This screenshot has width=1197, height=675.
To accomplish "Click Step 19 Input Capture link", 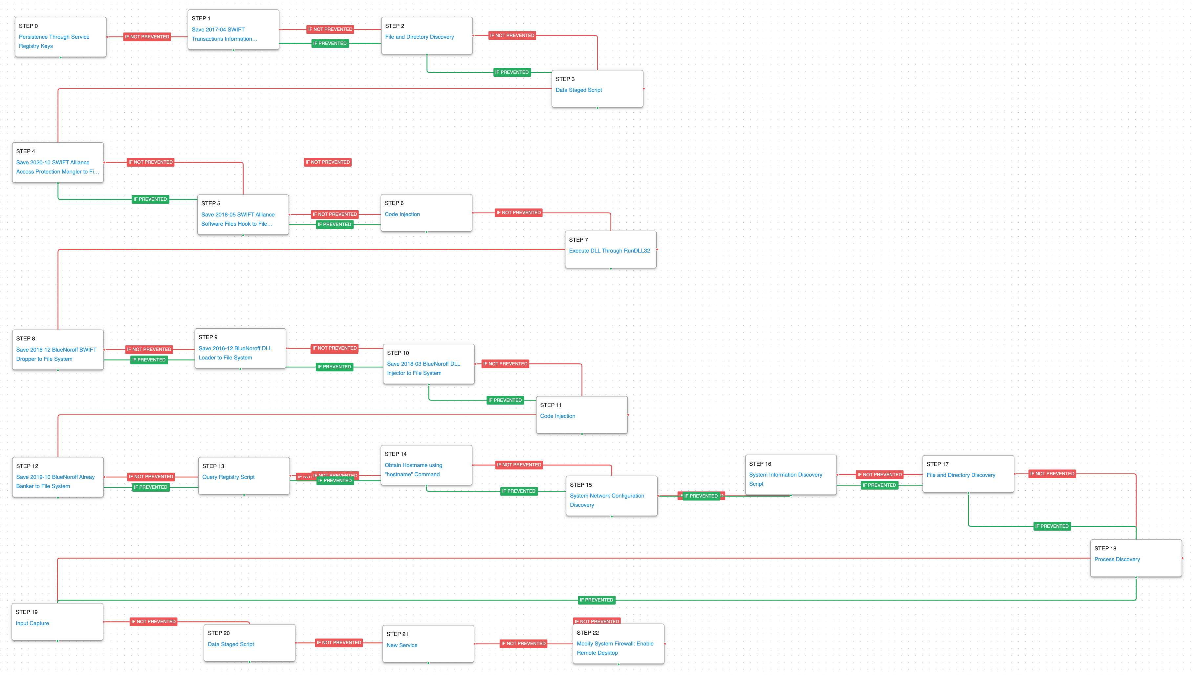I will click(x=32, y=624).
